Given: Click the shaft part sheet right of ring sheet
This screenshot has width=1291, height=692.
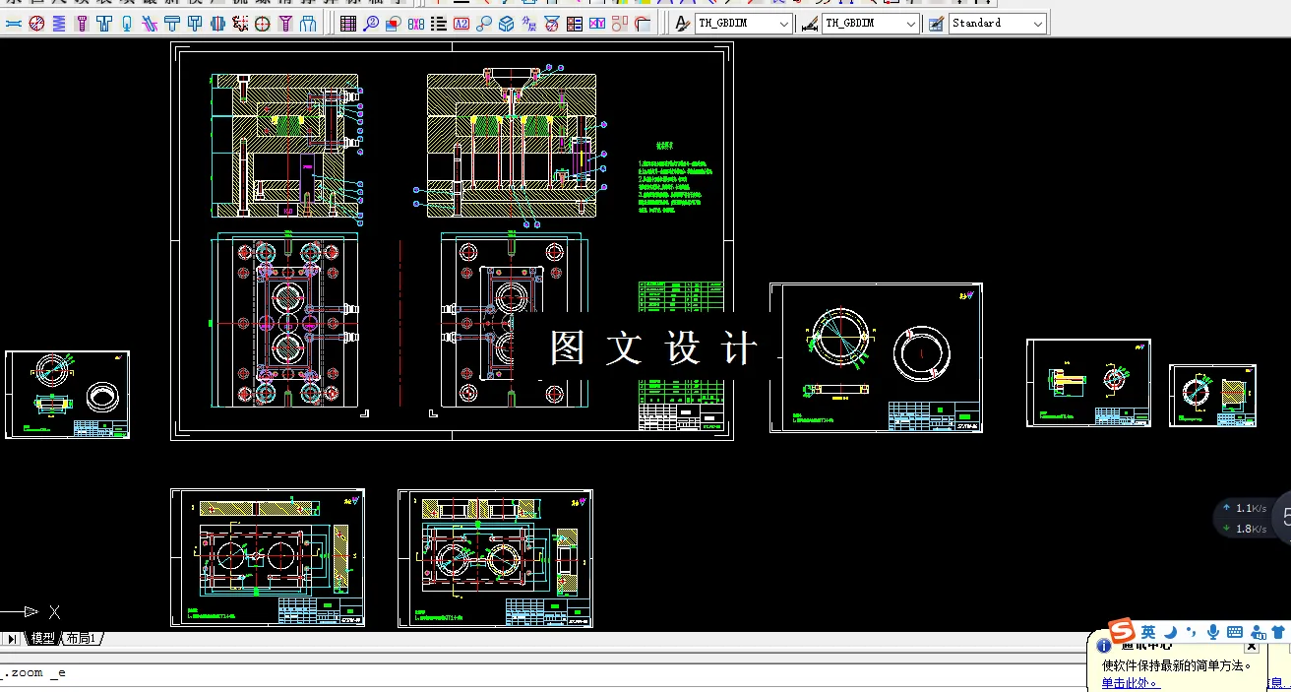Looking at the screenshot, I should click(x=1088, y=383).
